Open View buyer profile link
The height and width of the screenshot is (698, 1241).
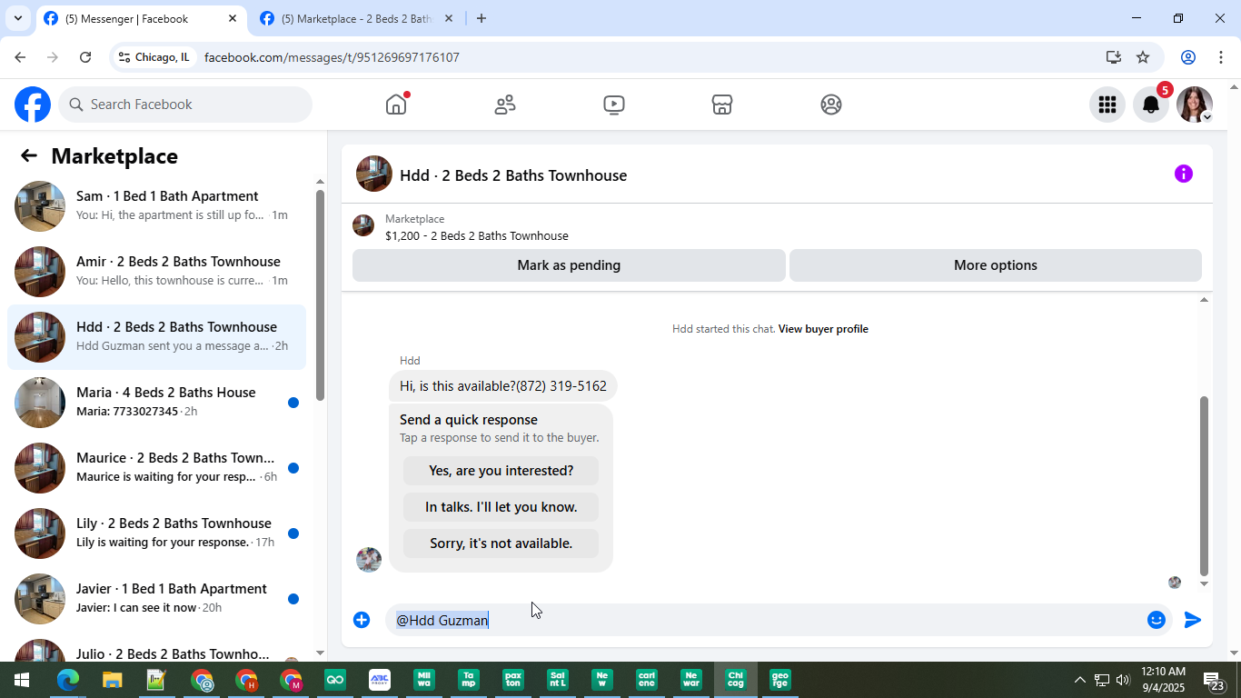823,329
